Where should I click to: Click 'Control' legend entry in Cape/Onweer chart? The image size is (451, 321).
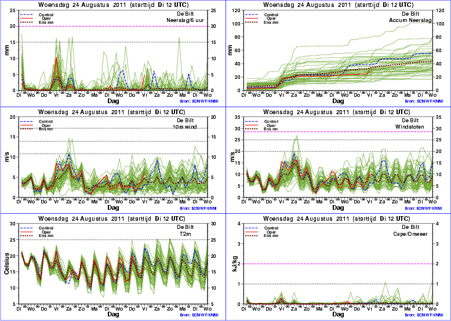pos(271,228)
